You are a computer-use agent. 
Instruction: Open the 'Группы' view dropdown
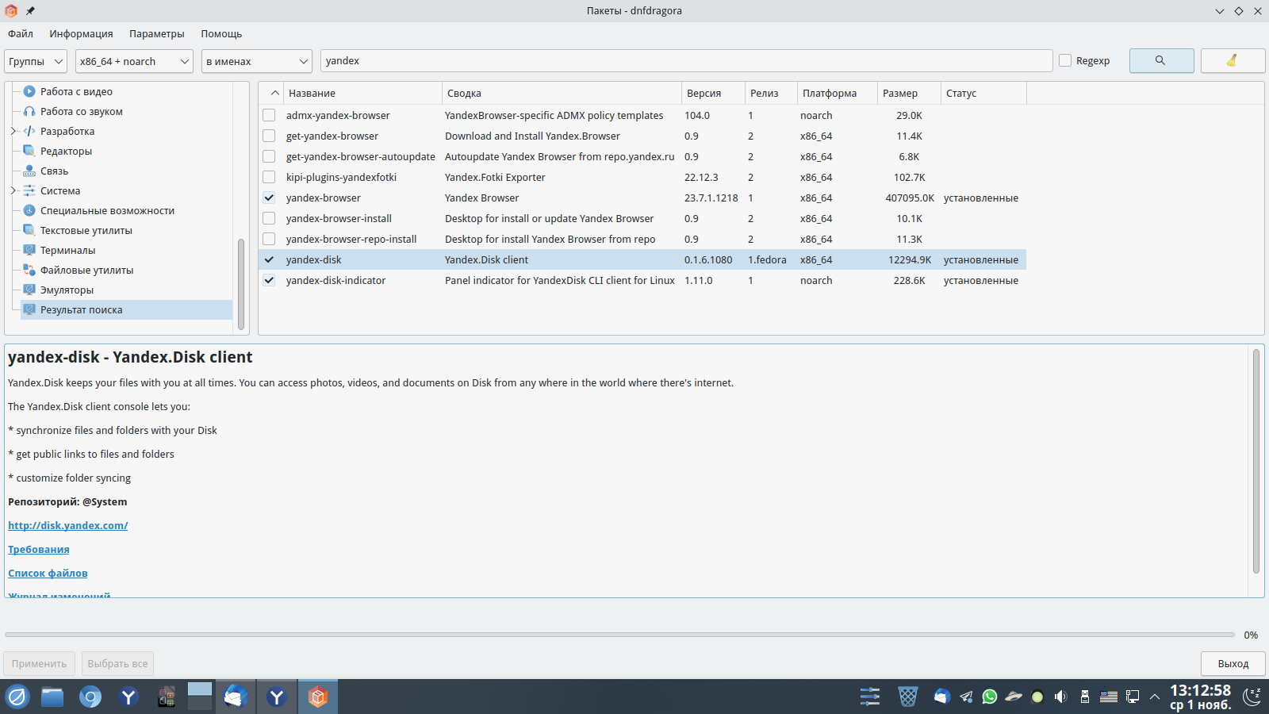point(36,61)
